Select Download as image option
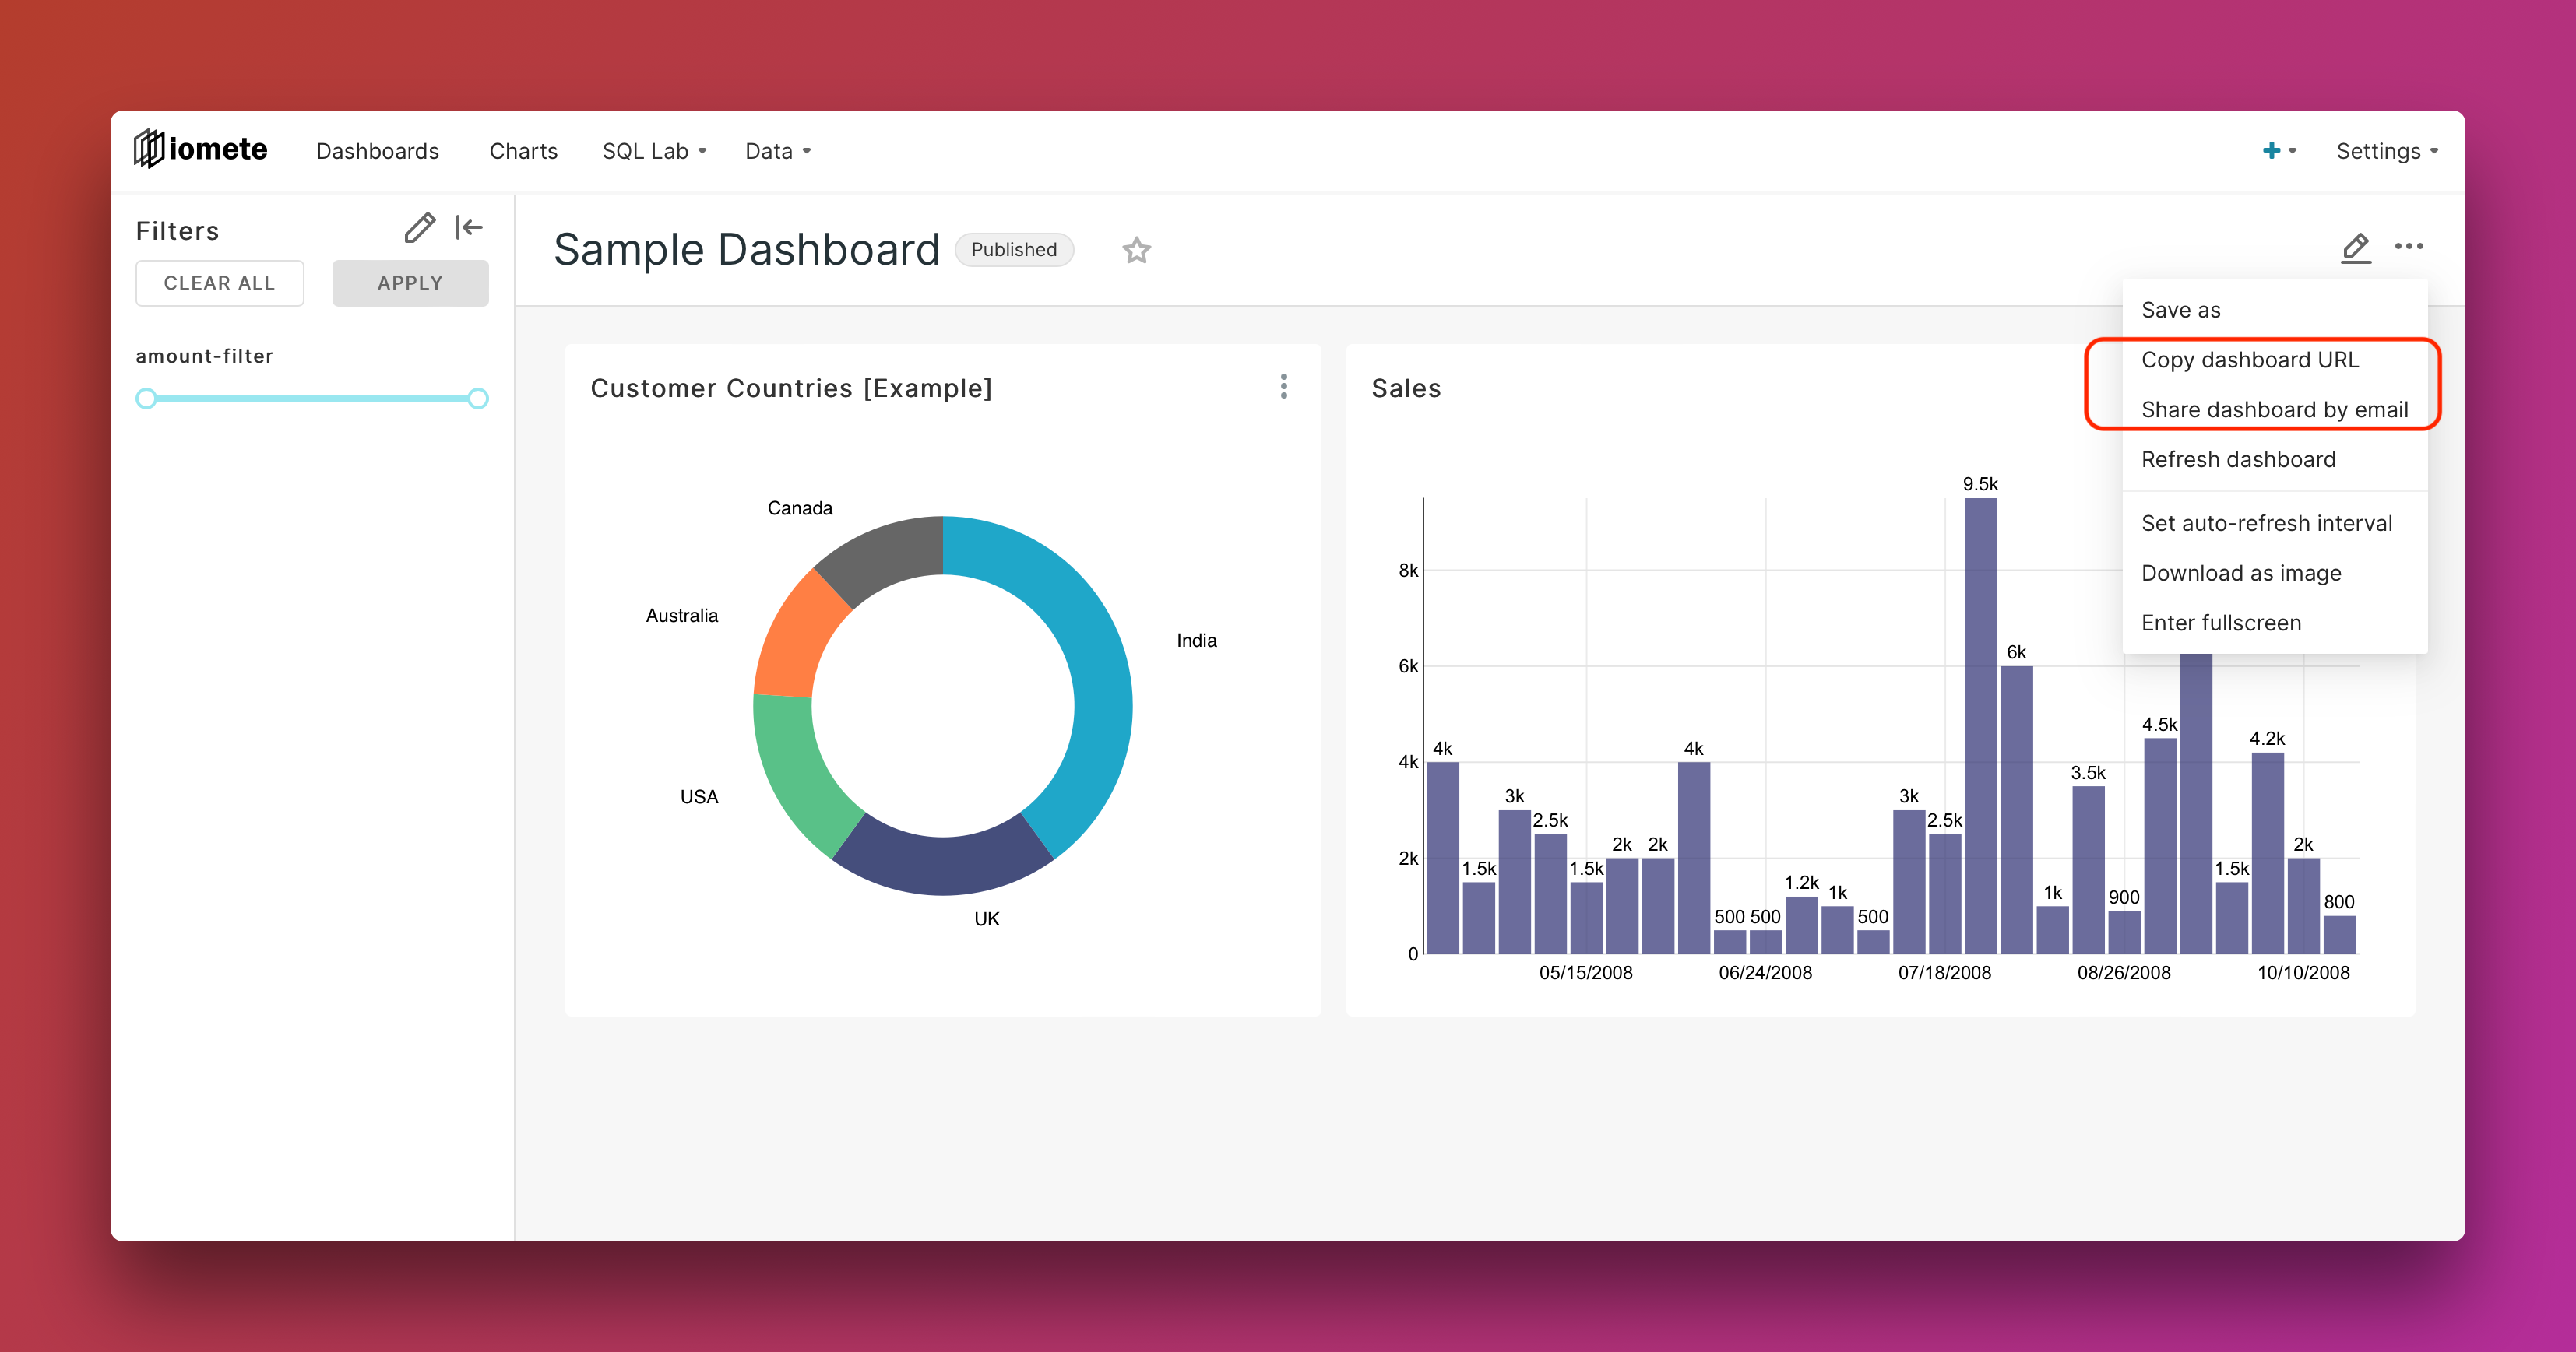This screenshot has width=2576, height=1352. pyautogui.click(x=2241, y=573)
